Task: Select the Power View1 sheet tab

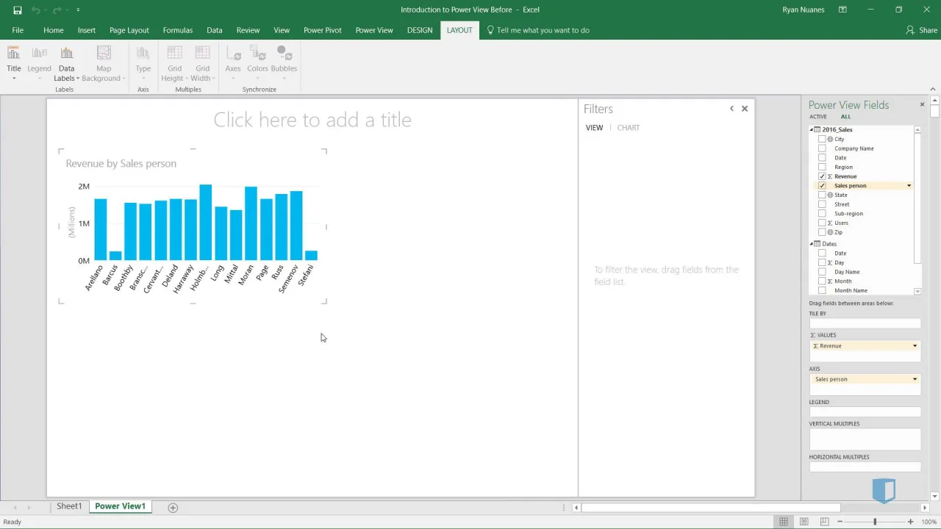Action: [x=120, y=506]
